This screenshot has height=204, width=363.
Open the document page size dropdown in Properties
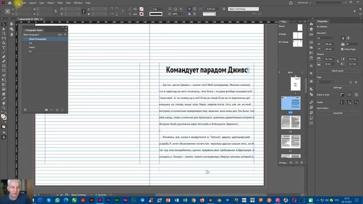(326, 38)
